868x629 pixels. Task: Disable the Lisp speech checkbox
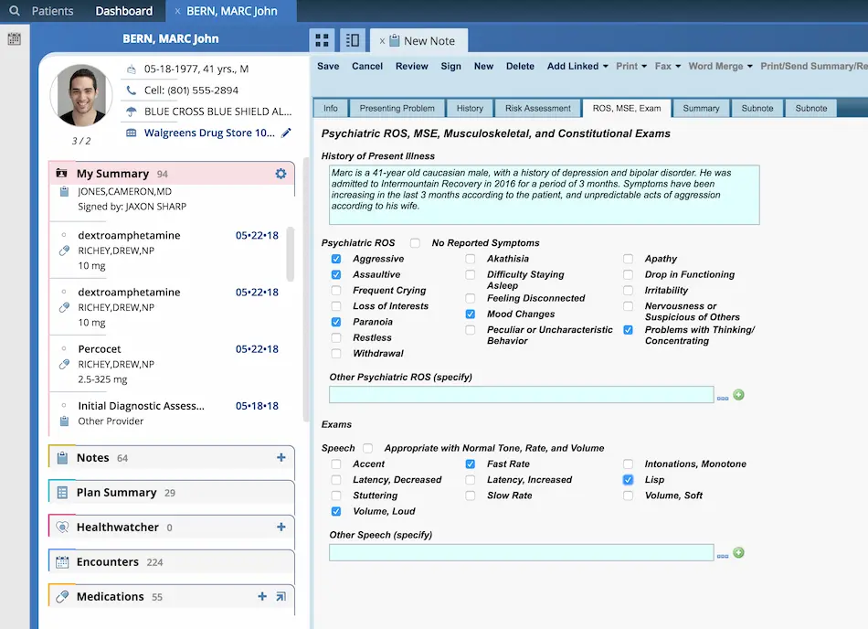pos(628,479)
